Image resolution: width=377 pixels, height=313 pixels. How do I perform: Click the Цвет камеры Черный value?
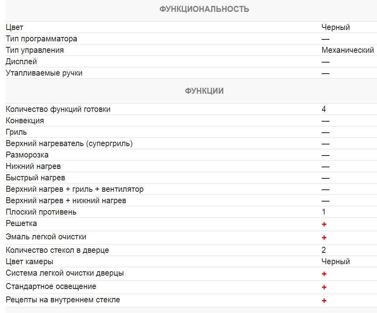(x=336, y=261)
